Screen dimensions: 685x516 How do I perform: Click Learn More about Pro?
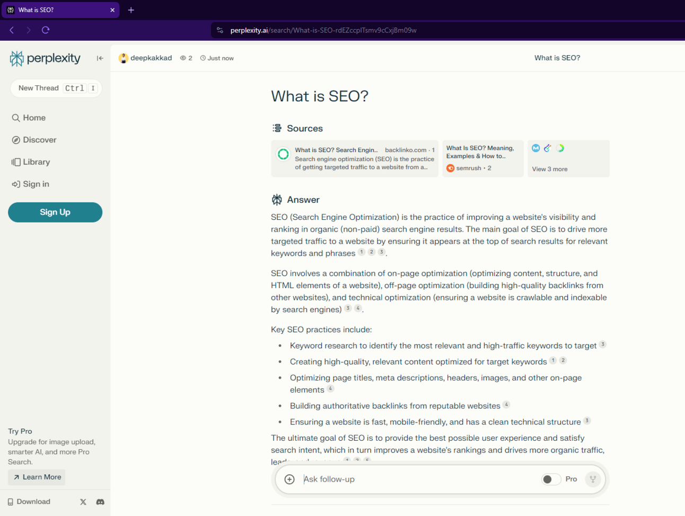pyautogui.click(x=37, y=477)
